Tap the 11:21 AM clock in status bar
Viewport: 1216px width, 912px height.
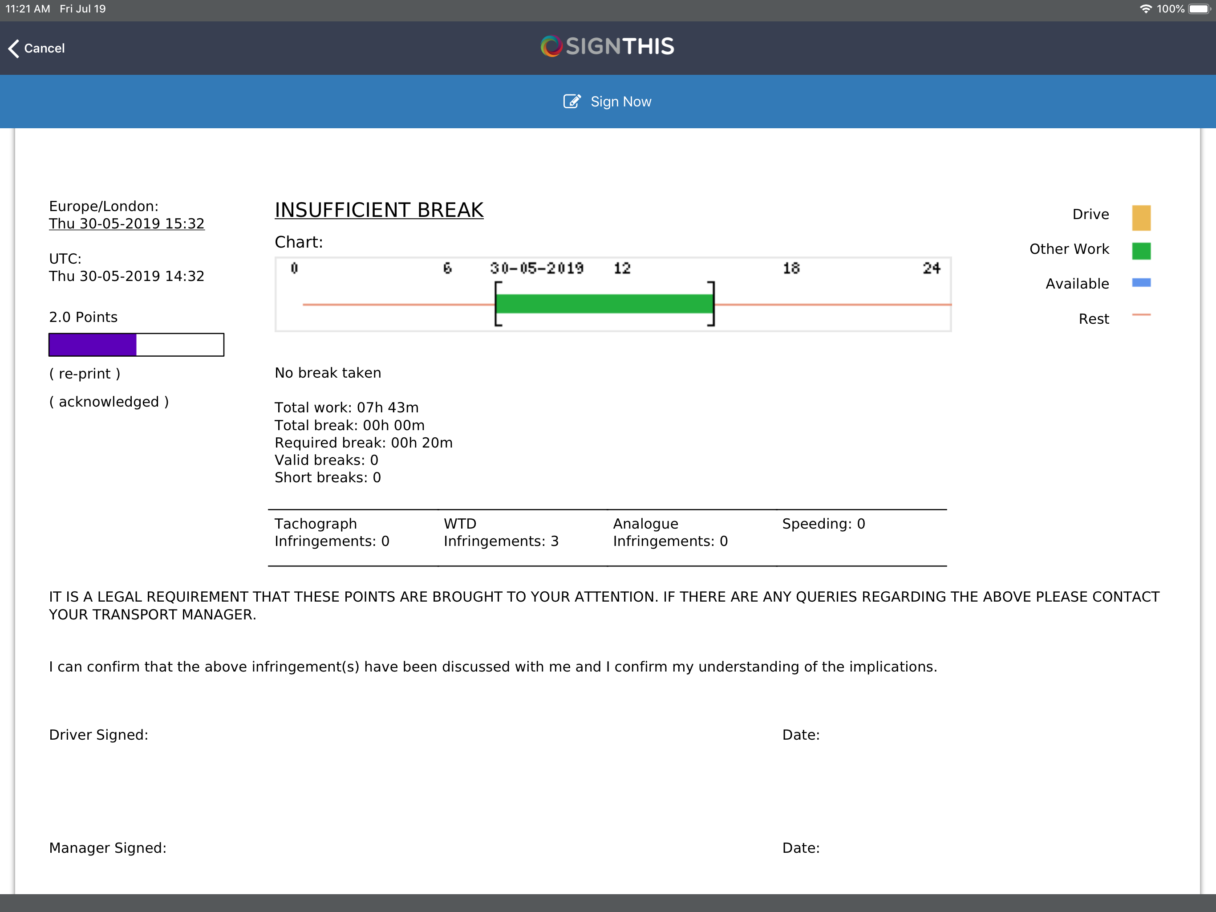pyautogui.click(x=28, y=9)
